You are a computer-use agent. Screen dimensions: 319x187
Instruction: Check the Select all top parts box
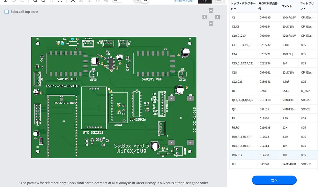click(x=7, y=12)
